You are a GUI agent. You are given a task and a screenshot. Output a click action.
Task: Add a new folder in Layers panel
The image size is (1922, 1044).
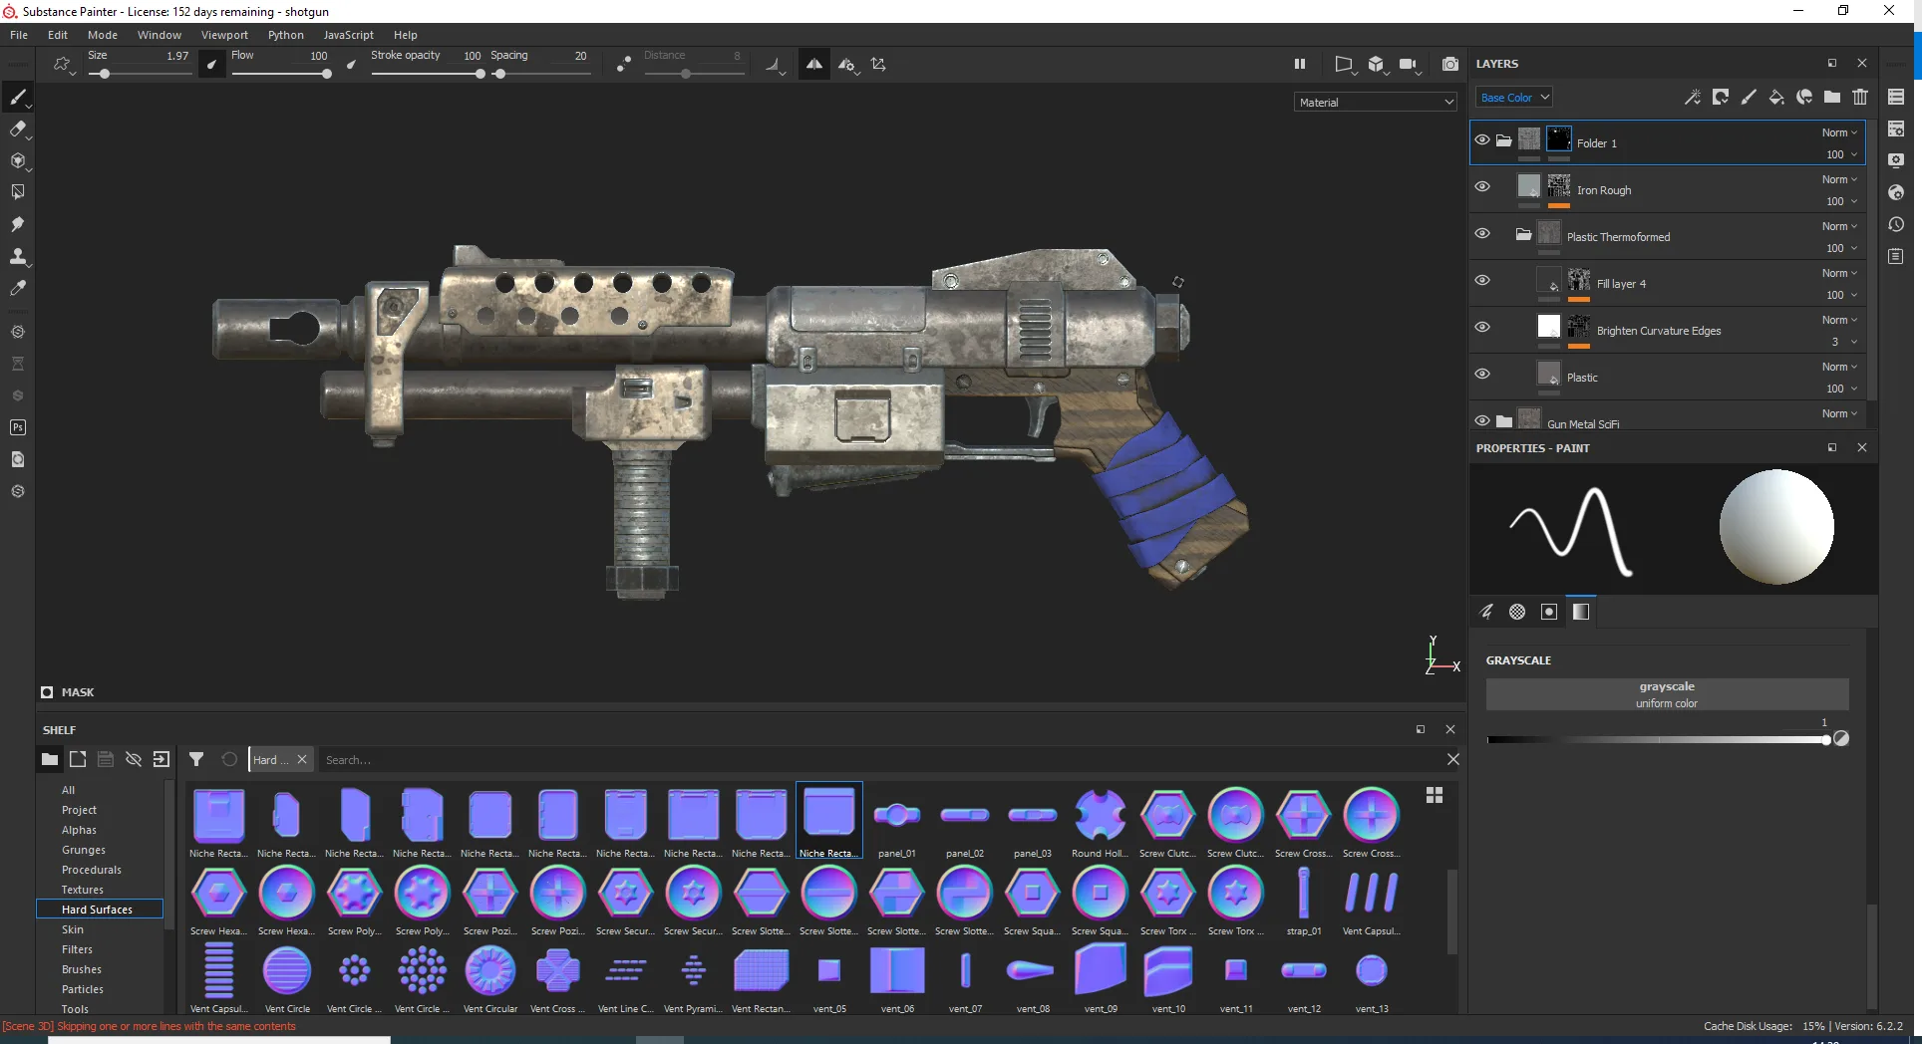[1832, 97]
